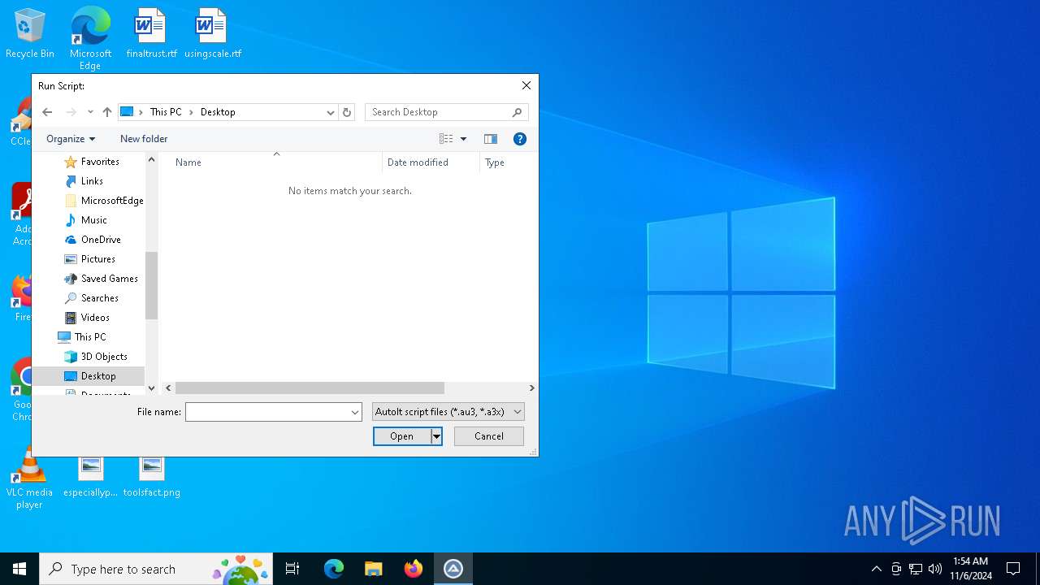Screen dimensions: 1040x585
Task: Select usingscale.rtf on the desktop
Action: point(212,33)
